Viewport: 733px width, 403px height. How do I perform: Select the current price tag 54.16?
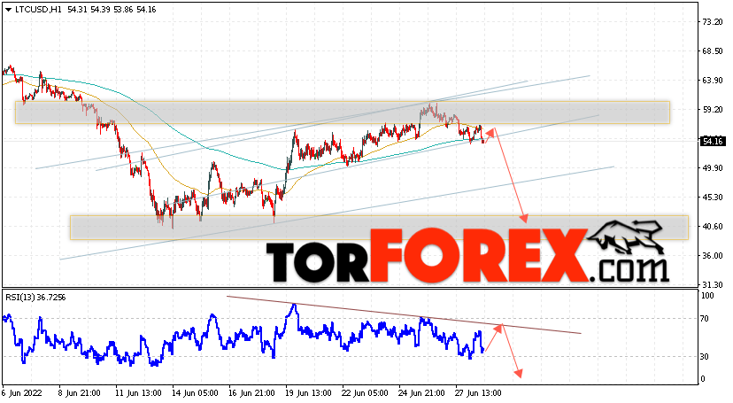(713, 141)
